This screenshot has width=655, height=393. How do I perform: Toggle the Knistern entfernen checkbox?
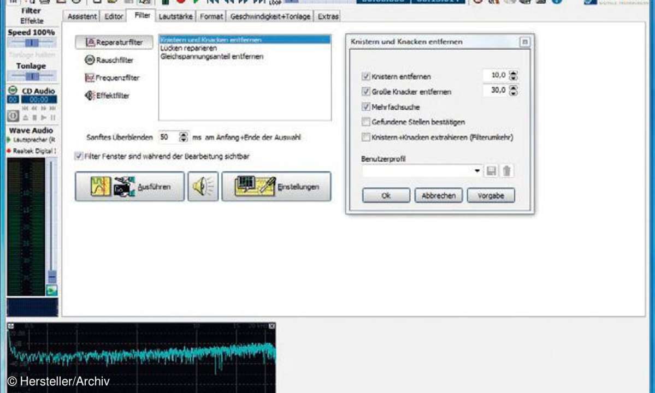coord(365,76)
